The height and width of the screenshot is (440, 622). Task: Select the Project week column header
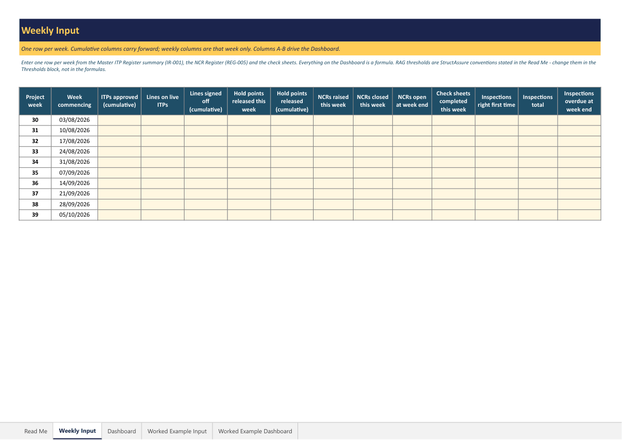[35, 101]
